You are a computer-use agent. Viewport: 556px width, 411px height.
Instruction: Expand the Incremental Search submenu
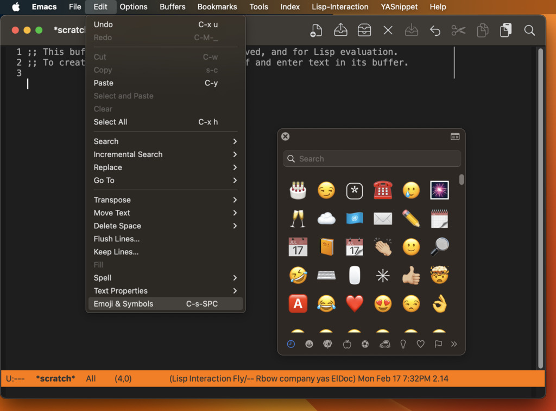coord(166,154)
